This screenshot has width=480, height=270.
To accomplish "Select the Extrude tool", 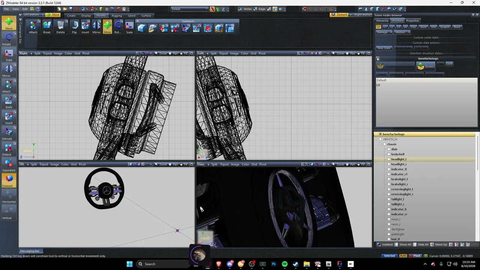I will coord(9,133).
